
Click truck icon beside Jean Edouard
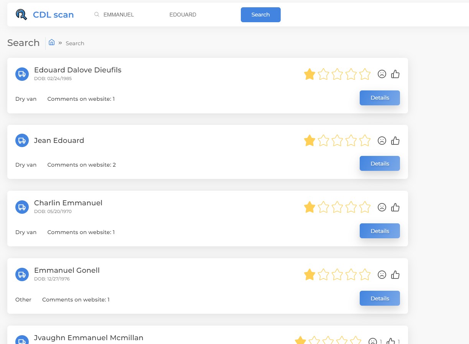point(22,141)
